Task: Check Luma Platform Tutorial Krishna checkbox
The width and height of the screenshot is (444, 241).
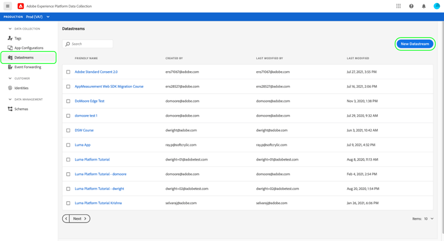Action: tap(68, 203)
